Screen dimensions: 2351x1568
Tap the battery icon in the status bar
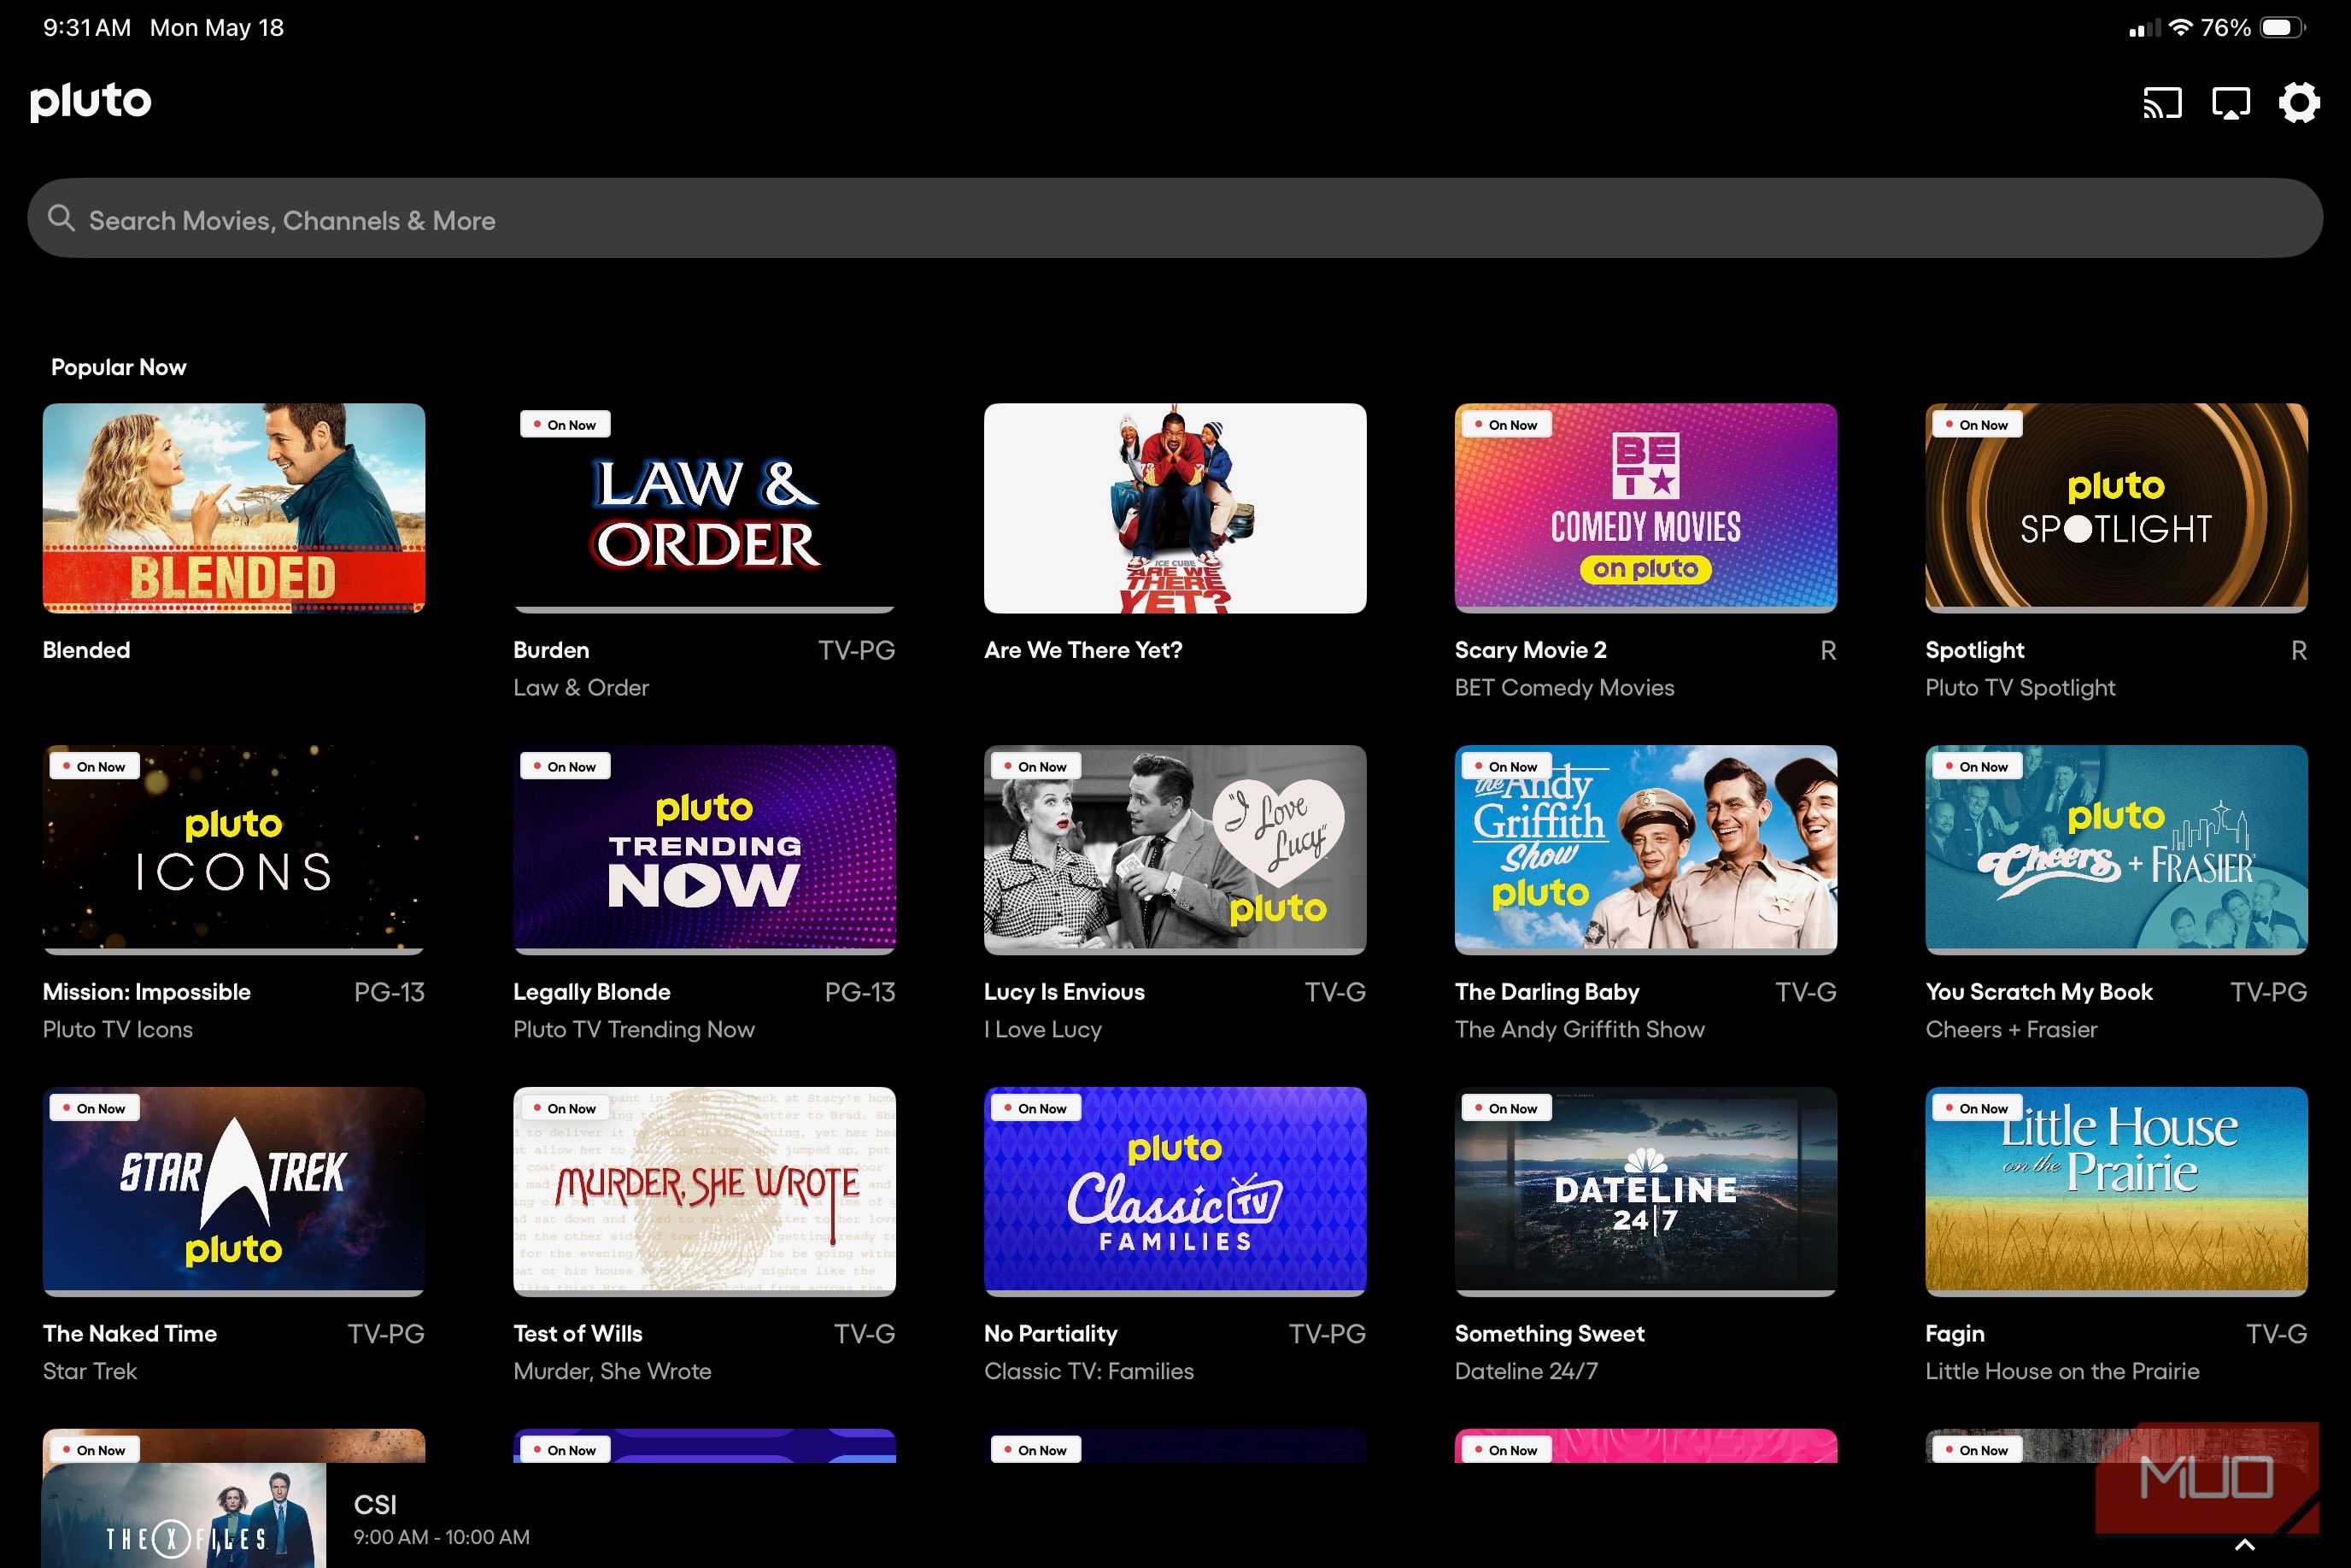(2283, 27)
